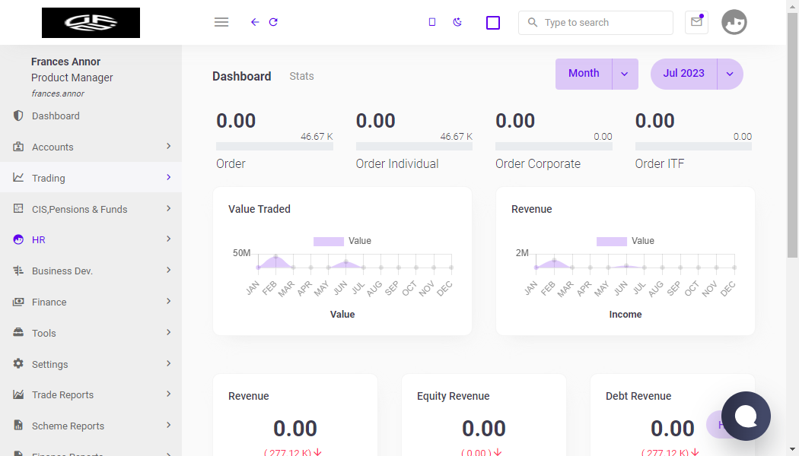Expand the HR menu chevron
Viewport: 799px width, 456px height.
point(169,239)
